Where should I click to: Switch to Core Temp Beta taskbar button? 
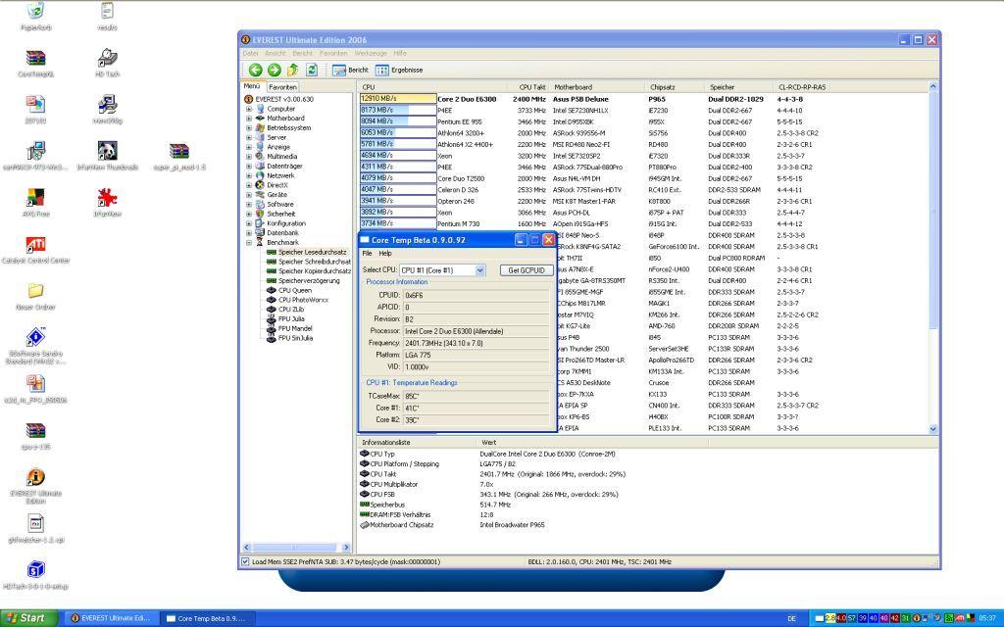(206, 619)
